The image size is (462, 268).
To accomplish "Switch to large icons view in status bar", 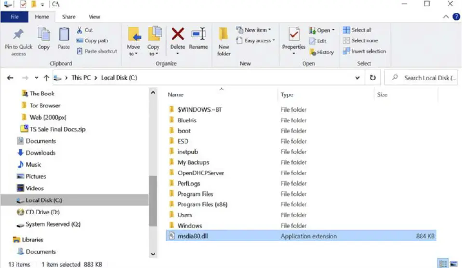I will tap(454, 264).
